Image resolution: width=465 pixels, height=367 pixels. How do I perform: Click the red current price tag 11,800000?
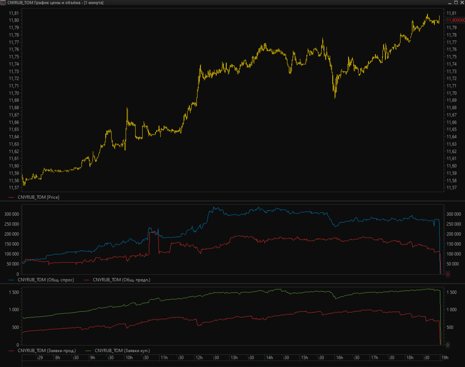pos(455,20)
